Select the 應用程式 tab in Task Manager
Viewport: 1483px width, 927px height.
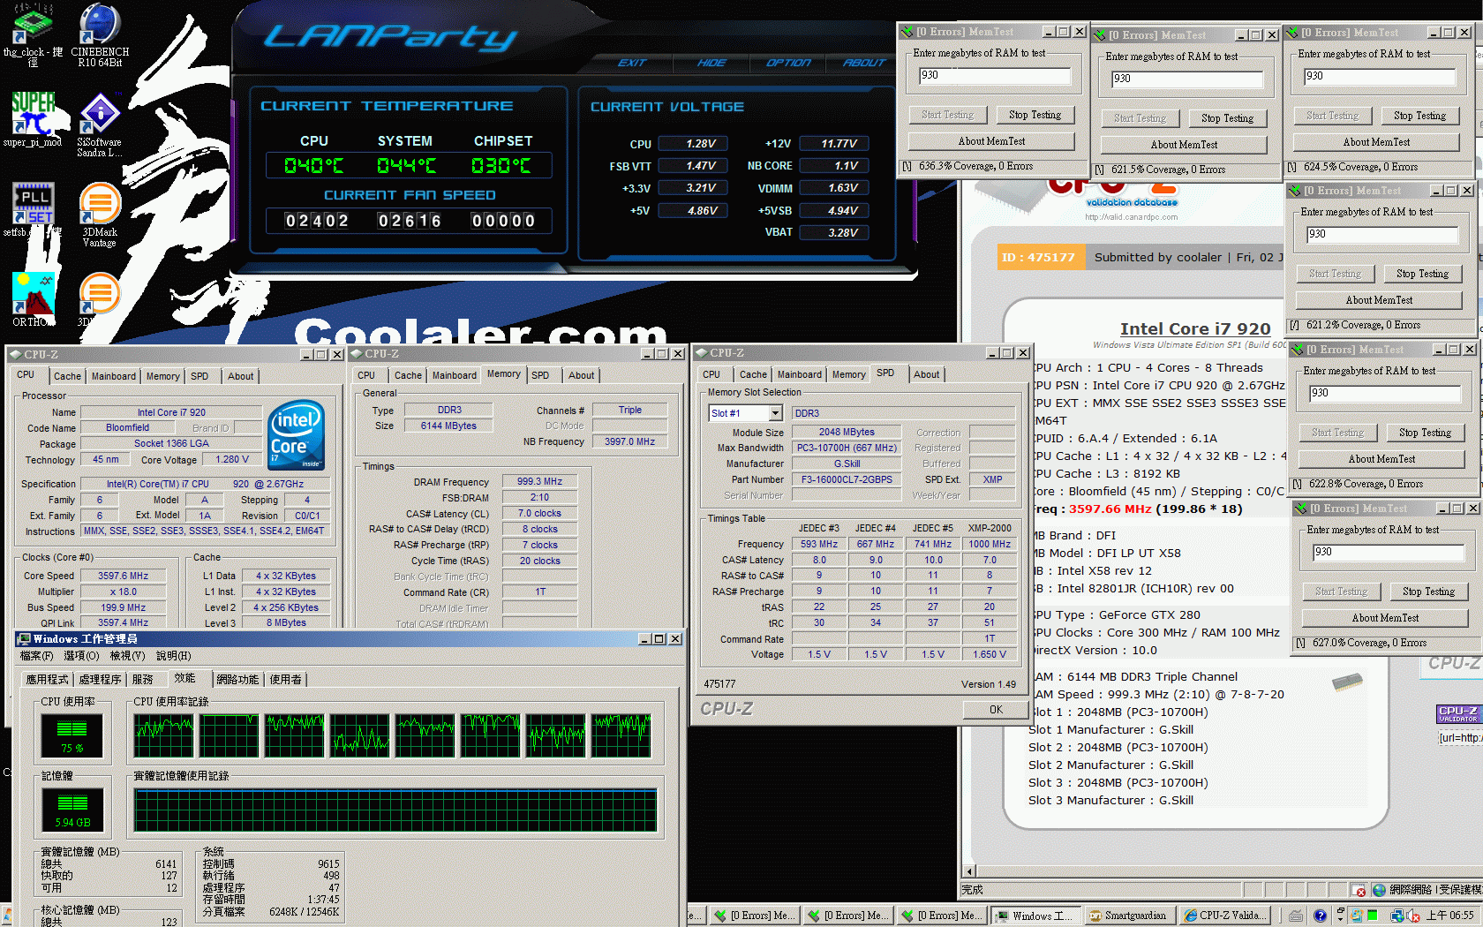point(47,679)
